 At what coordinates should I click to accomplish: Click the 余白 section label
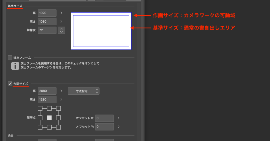(x=11, y=136)
